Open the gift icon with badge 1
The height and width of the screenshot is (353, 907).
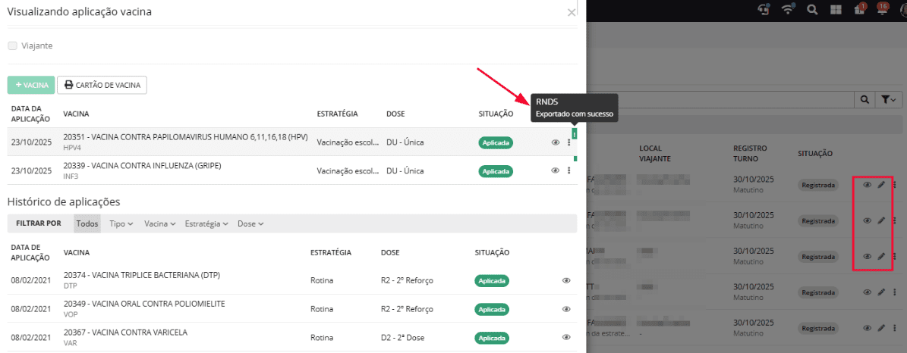pyautogui.click(x=859, y=10)
